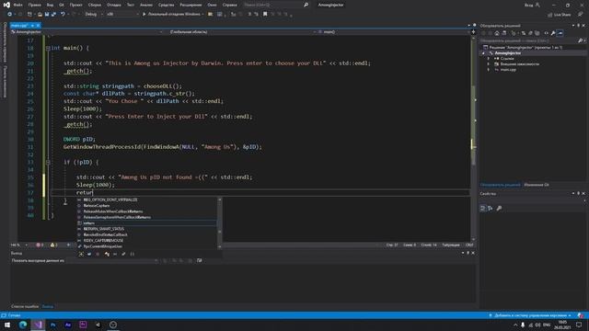
Task: Open the 144 % zoom level dropdown
Action: pos(18,245)
